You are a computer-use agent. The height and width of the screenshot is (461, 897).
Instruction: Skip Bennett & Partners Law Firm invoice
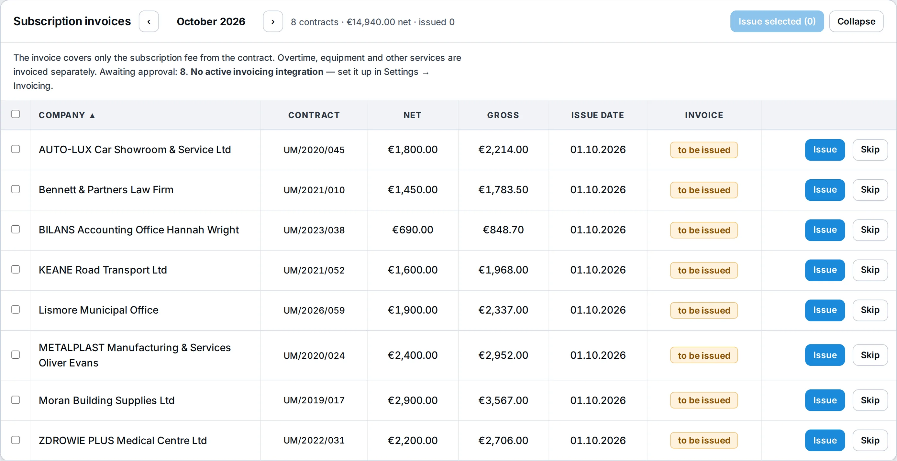tap(870, 190)
